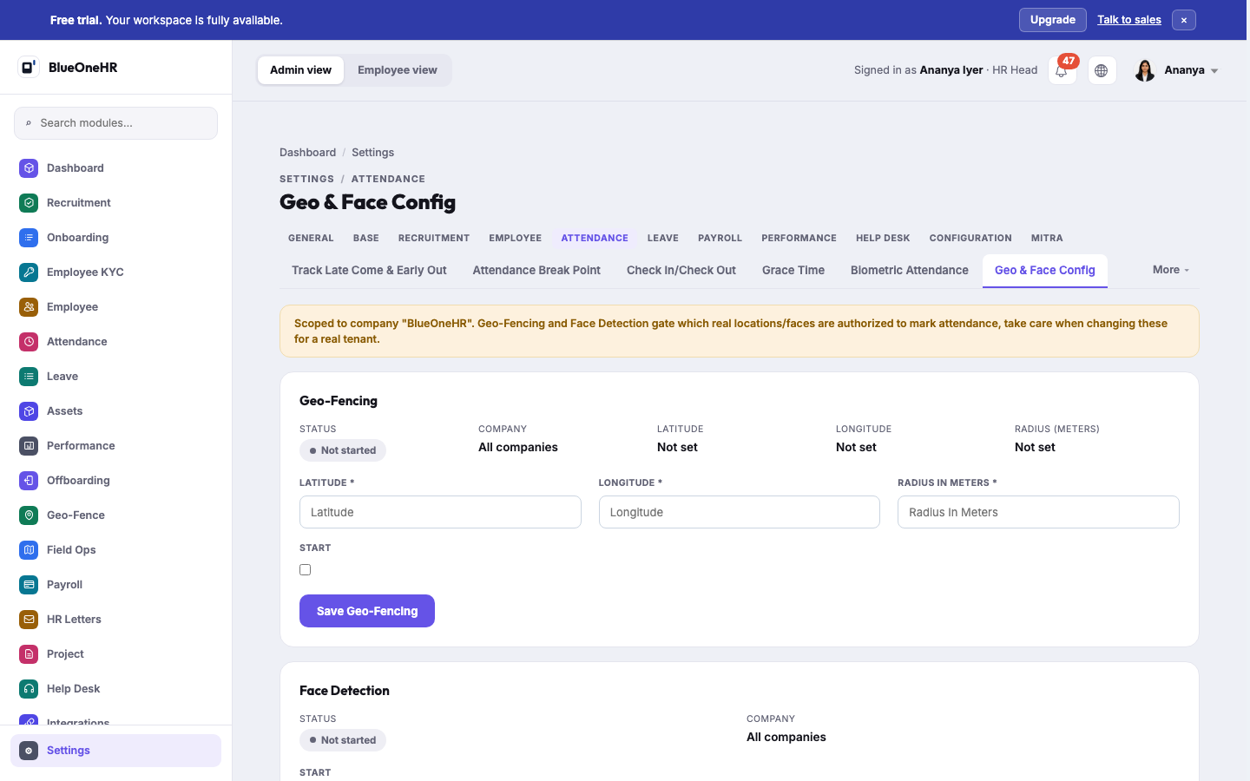
Task: Open the Check In/Check Out tab
Action: point(681,271)
